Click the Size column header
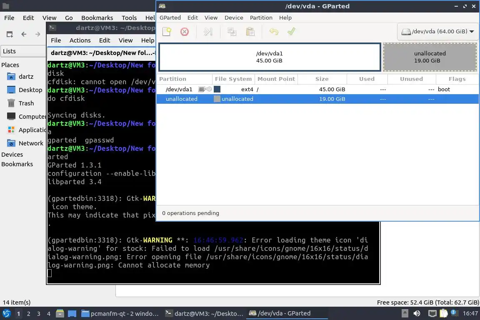 click(x=322, y=79)
